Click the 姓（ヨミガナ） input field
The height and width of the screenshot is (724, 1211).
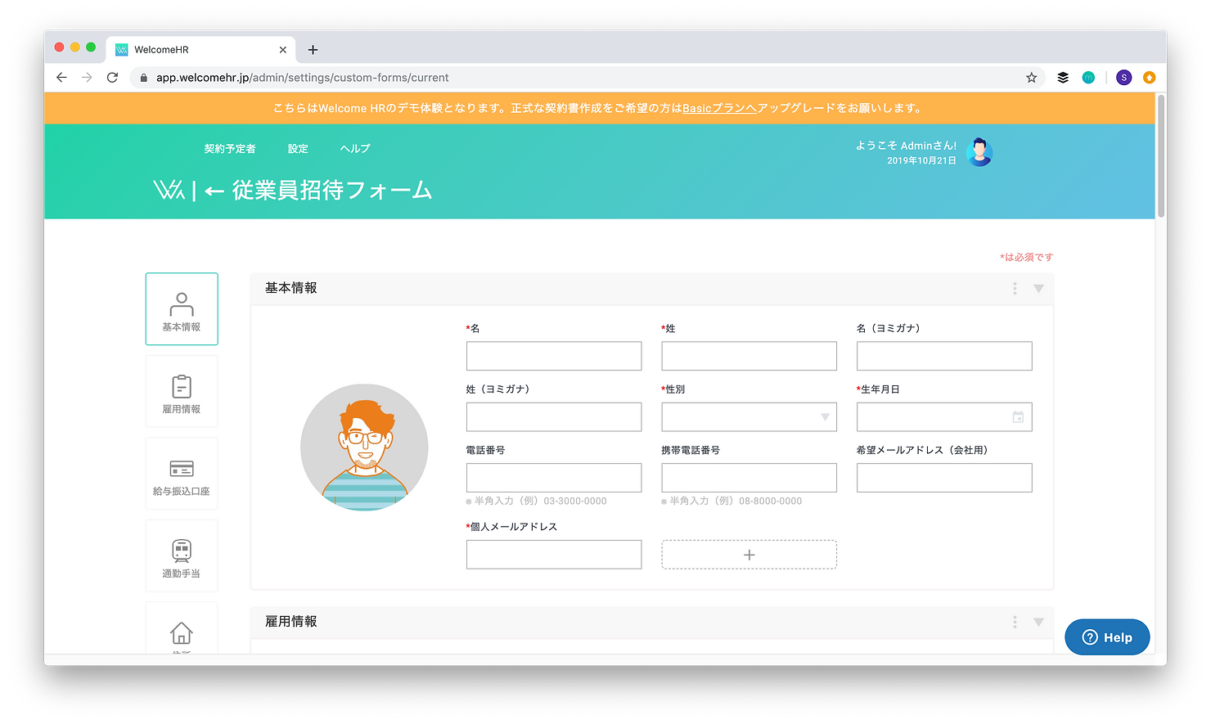pos(554,417)
